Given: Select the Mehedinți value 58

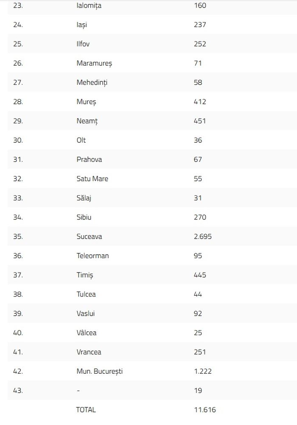Looking at the screenshot, I should click(x=198, y=82).
